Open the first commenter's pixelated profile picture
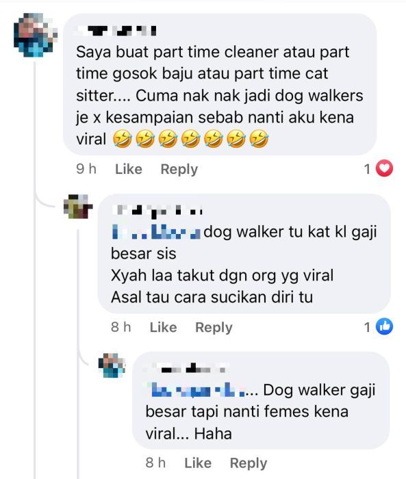This screenshot has height=479, width=406. [36, 35]
